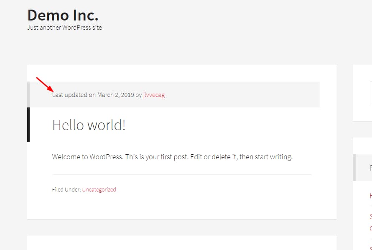Viewport: 372px width, 250px height.
Task: Click the sidebar widget heading starting with P
Action: pyautogui.click(x=370, y=168)
